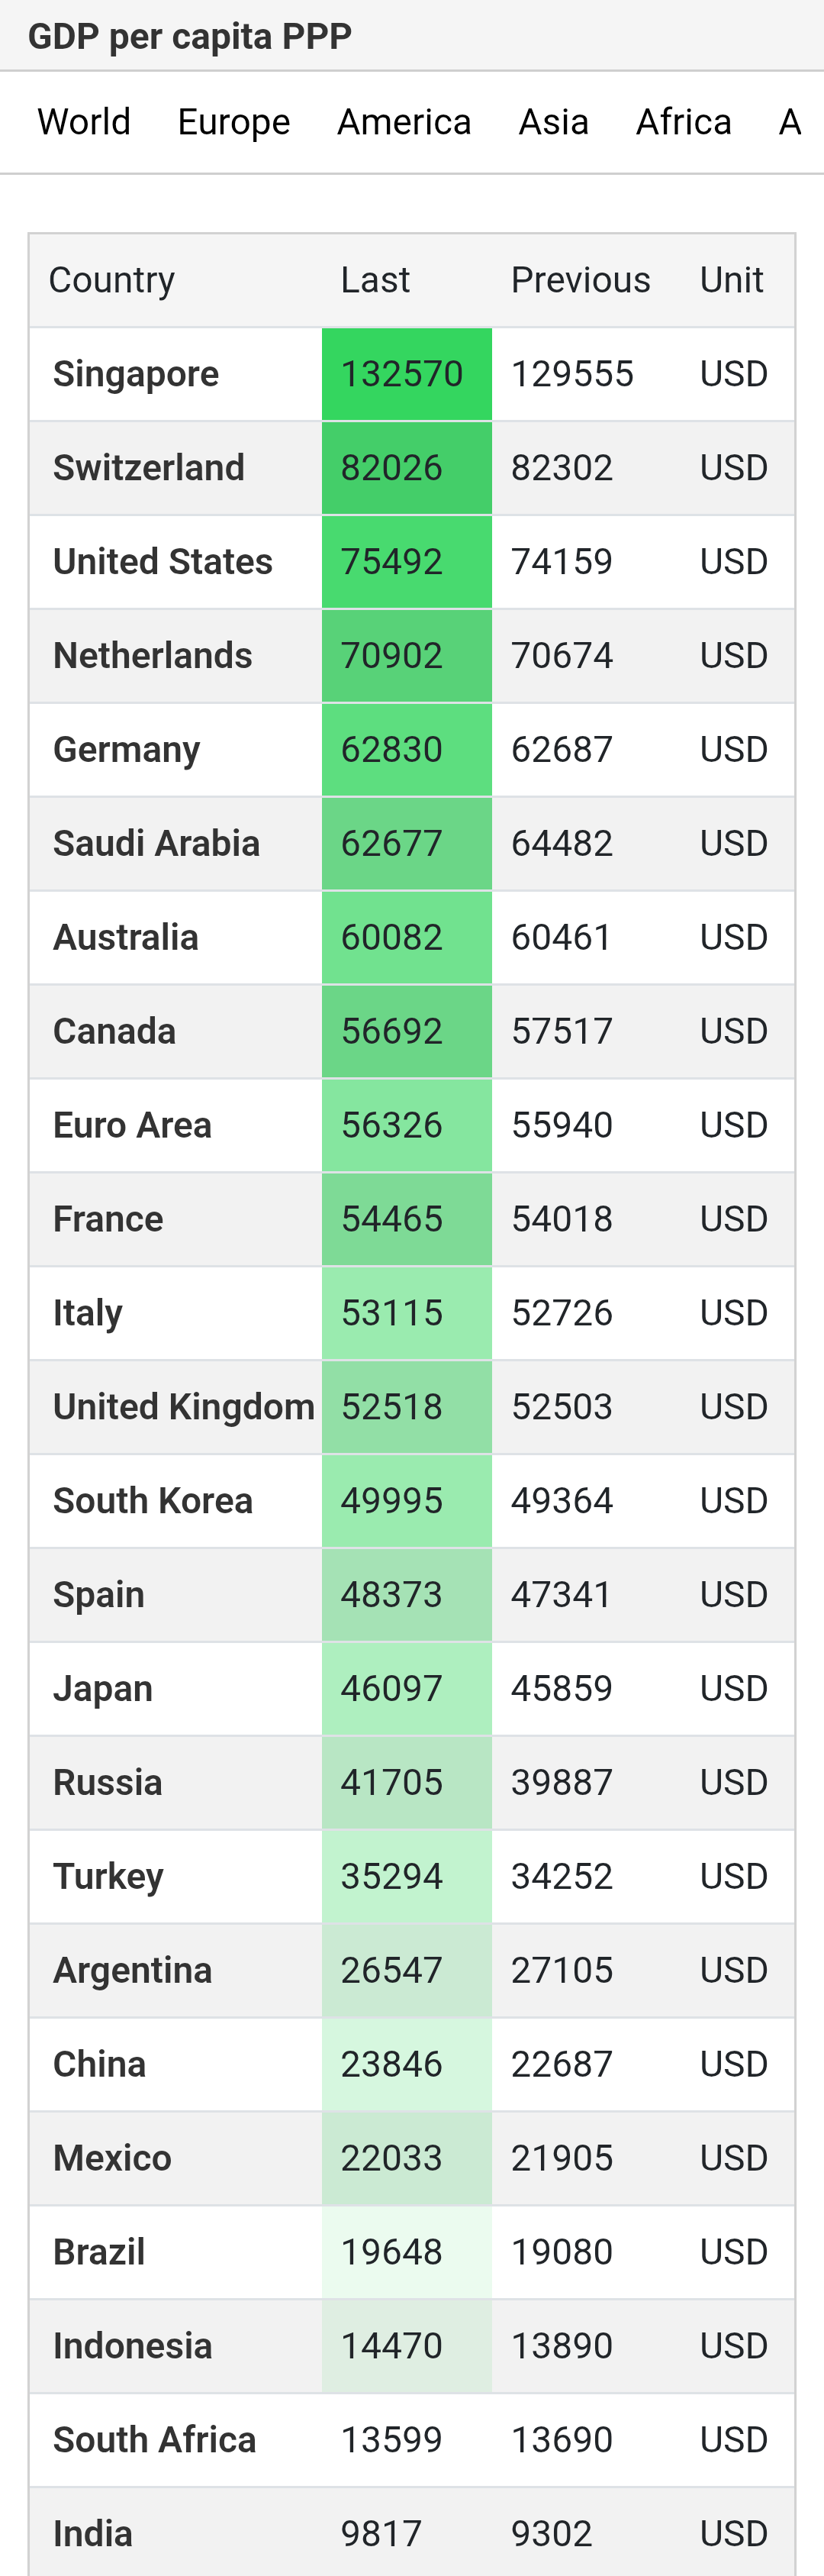Sort by Previous column header
Viewport: 824px width, 2576px height.
[581, 280]
